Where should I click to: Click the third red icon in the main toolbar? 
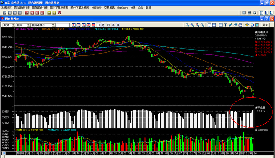coord(37,12)
